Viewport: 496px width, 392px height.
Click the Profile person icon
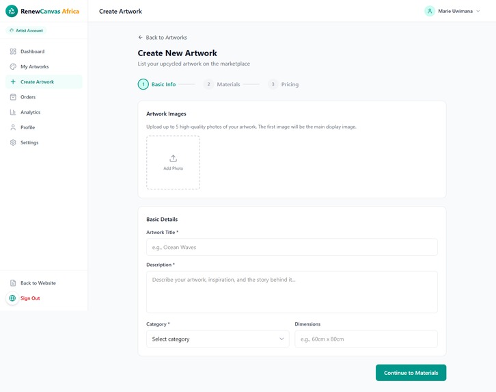tap(13, 127)
